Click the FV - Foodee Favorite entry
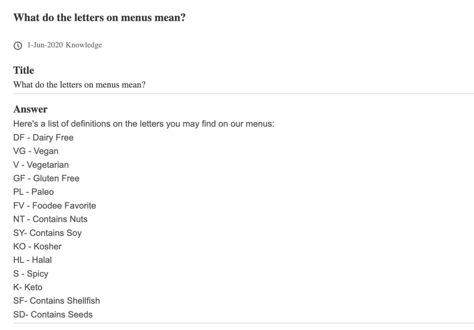The width and height of the screenshot is (474, 330). tap(55, 205)
